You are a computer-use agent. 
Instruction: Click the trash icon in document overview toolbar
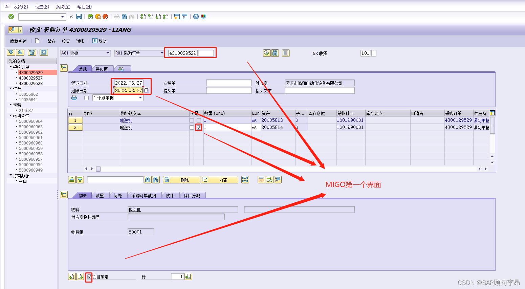coord(32,52)
